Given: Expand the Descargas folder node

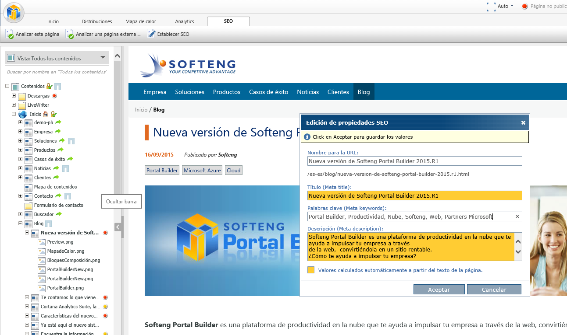Looking at the screenshot, I should (14, 96).
